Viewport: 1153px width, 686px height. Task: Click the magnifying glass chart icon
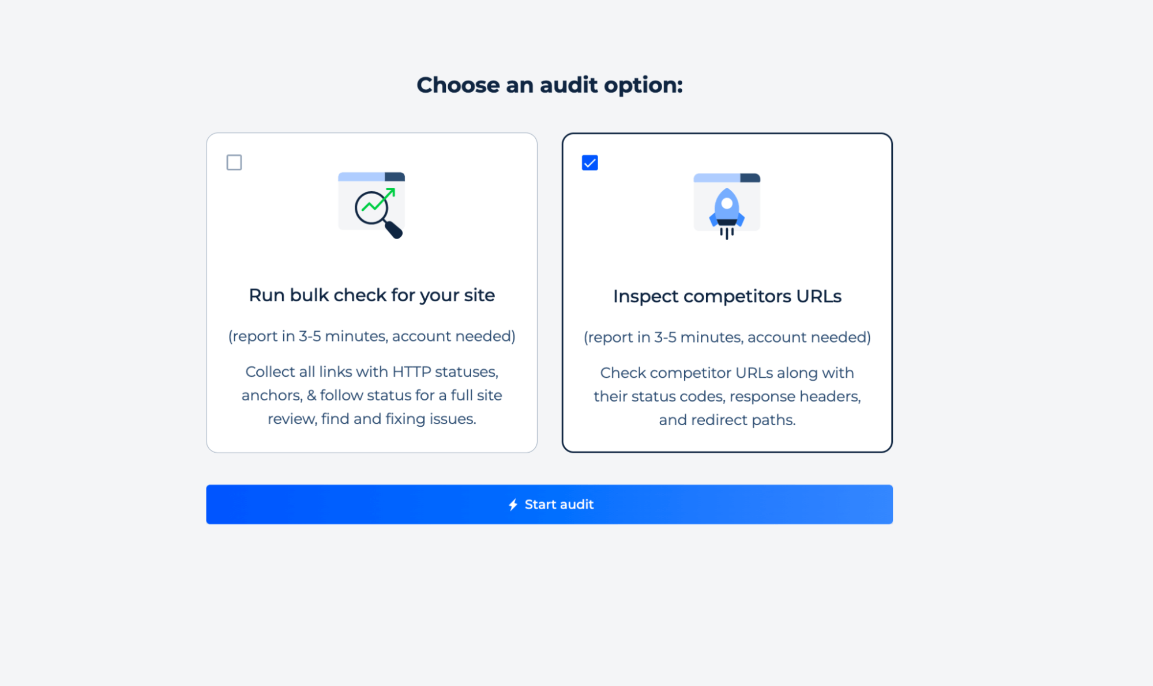371,205
